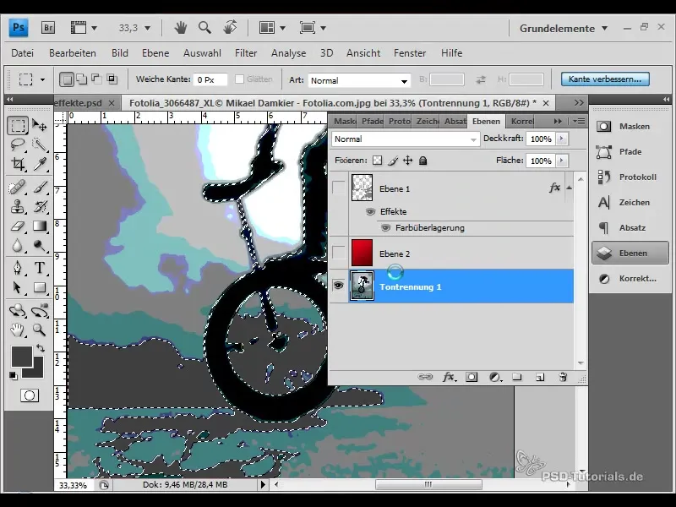Viewport: 676px width, 507px height.
Task: Click the Kante verbessern button
Action: point(605,79)
